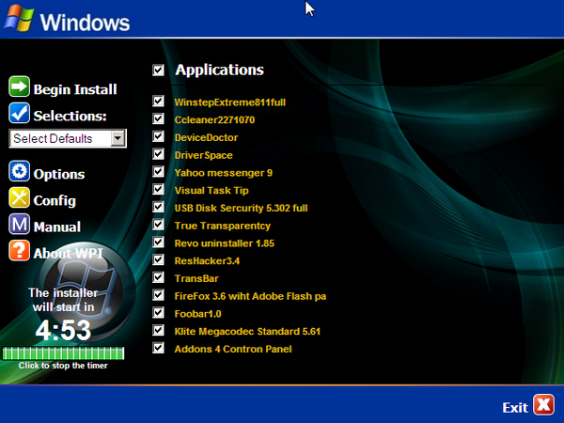
Task: Open Options via the gear icon
Action: tap(19, 171)
